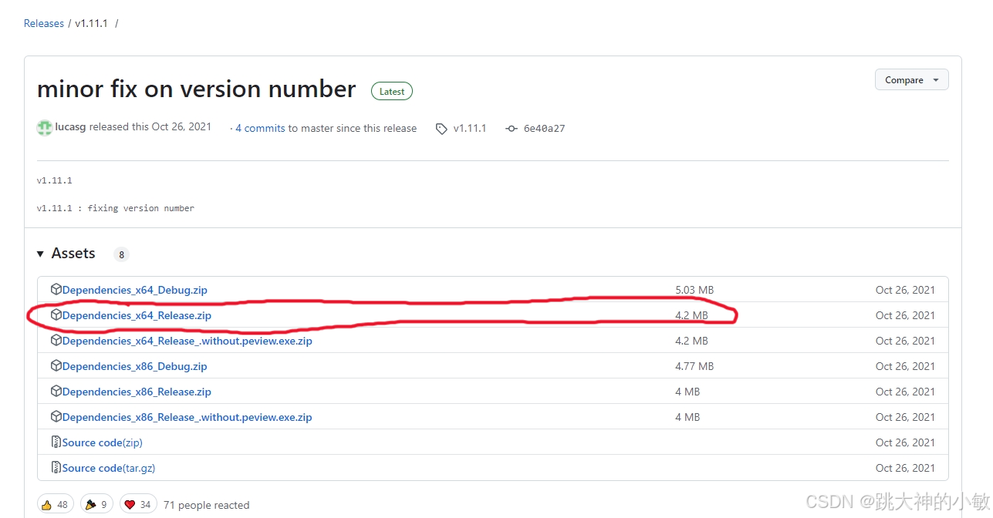Click package icon for Dependencies_x86_Debug.zip
The width and height of the screenshot is (993, 518).
(x=56, y=366)
